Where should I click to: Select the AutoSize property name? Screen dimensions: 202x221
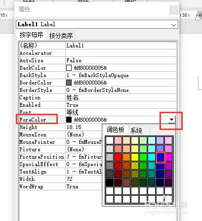[x=32, y=60]
